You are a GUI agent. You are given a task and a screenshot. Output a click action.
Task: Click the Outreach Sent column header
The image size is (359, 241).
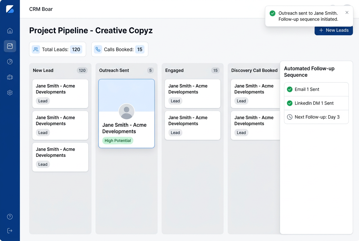click(114, 70)
